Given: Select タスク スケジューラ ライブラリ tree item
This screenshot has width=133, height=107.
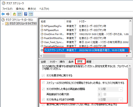Looking at the screenshot, I should [x=21, y=24].
